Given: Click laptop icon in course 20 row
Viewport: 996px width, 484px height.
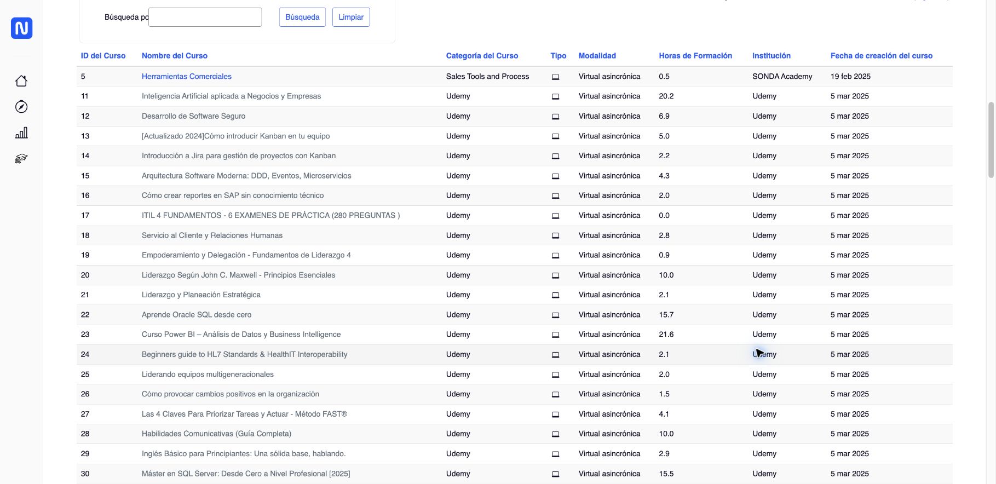Looking at the screenshot, I should coord(555,275).
